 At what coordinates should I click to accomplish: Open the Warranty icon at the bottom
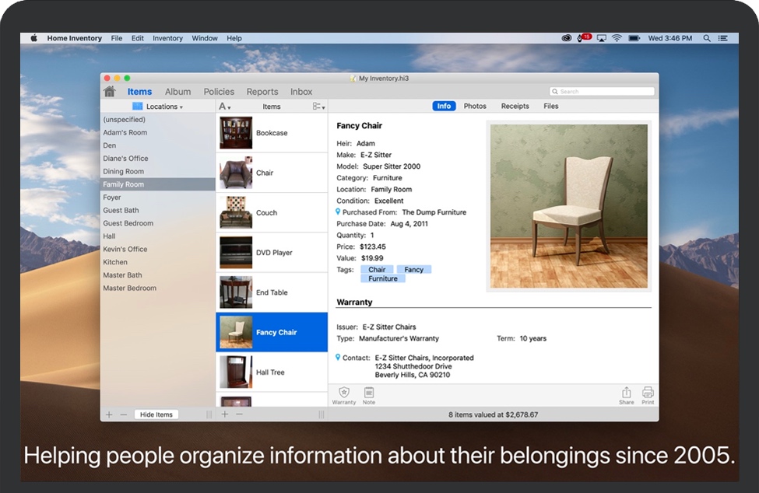pyautogui.click(x=344, y=393)
